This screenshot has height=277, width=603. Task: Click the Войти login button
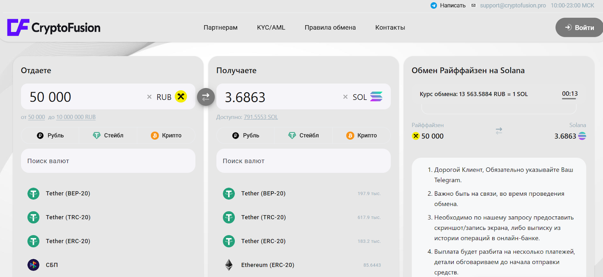579,27
